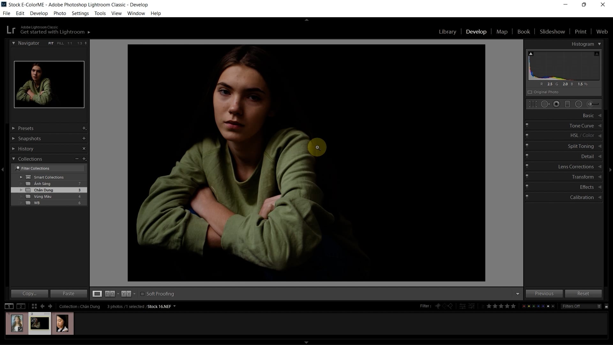The width and height of the screenshot is (613, 345).
Task: Select the Spot Removal tool
Action: coord(545,104)
